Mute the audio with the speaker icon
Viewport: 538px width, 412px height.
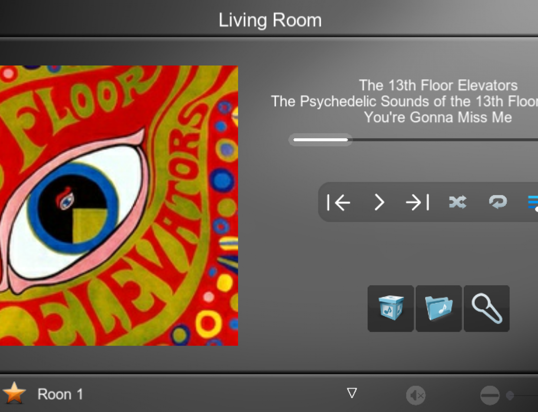(416, 396)
